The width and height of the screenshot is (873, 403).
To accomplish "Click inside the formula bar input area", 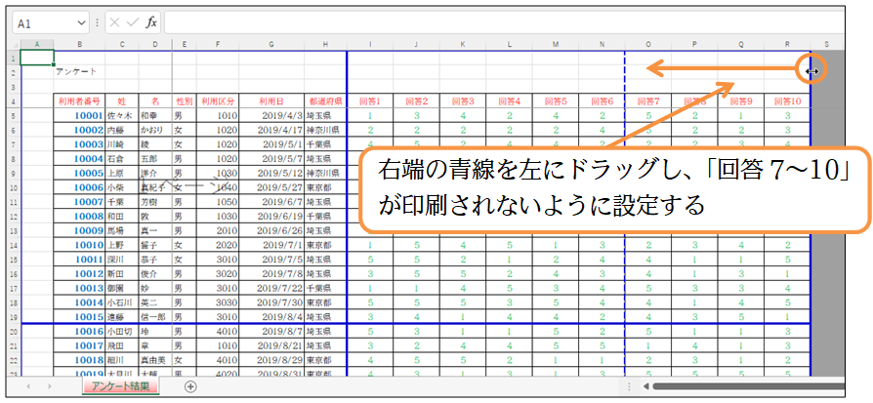I will pyautogui.click(x=504, y=22).
